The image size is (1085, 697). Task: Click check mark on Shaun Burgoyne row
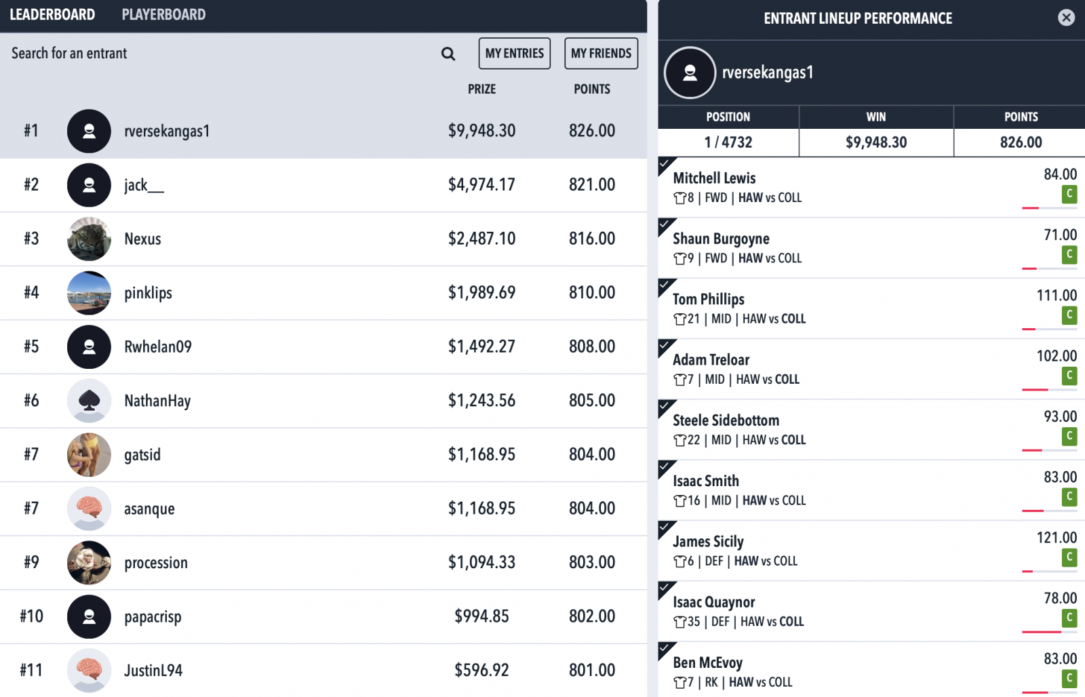666,225
